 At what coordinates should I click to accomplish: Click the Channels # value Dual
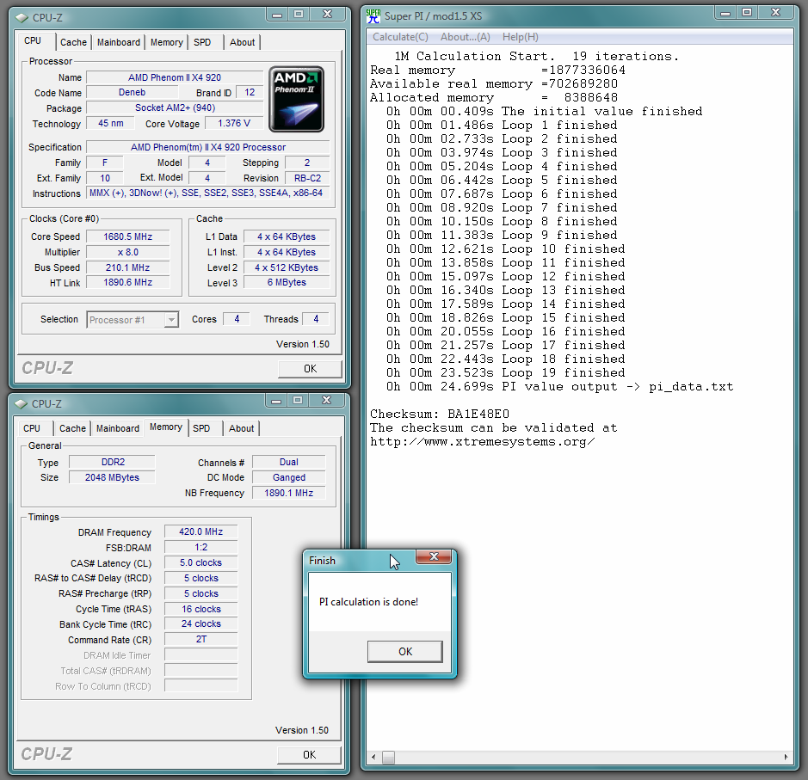click(289, 463)
